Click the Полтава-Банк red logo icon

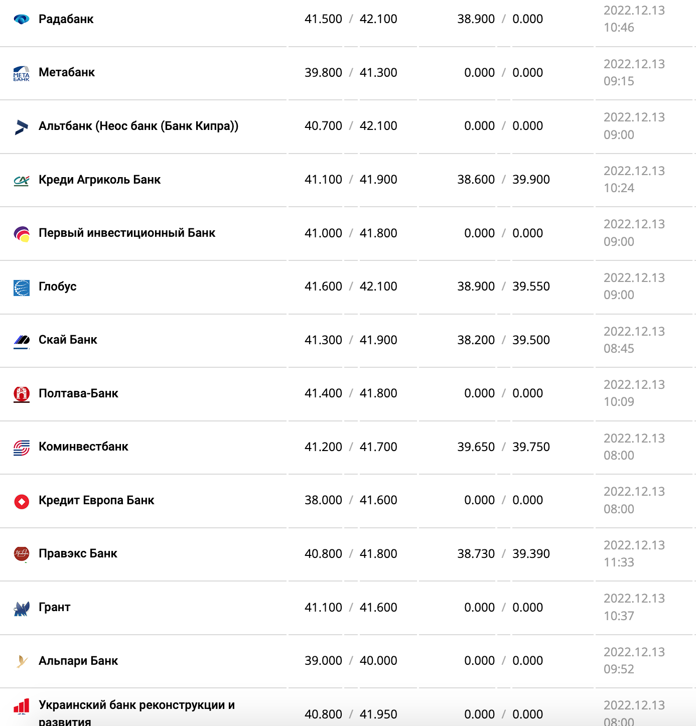(22, 394)
